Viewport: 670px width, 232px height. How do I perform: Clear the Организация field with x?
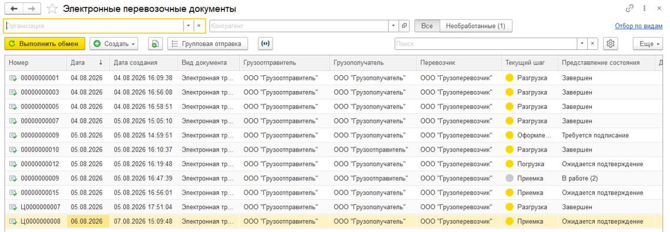click(199, 26)
